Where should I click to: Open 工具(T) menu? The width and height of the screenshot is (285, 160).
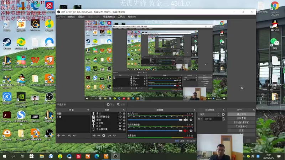point(121,17)
